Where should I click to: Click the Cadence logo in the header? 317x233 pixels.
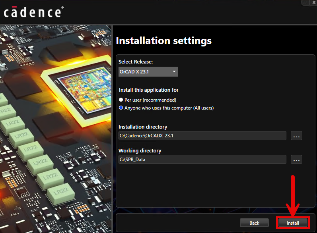coord(33,12)
